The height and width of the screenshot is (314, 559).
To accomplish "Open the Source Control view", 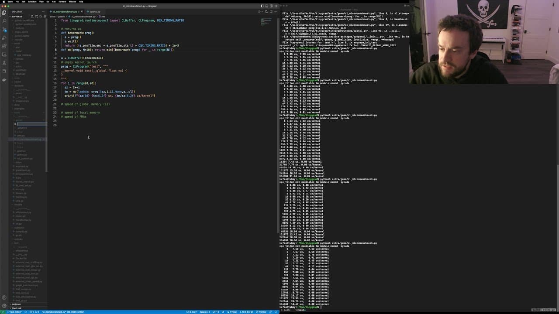I will tap(4, 29).
